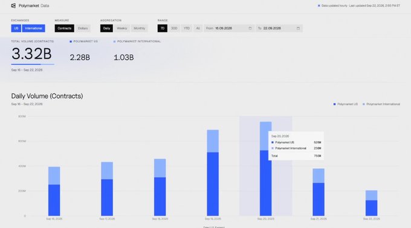Select the Sep 21 bar in chart
This screenshot has width=411, height=228.
coord(319,192)
